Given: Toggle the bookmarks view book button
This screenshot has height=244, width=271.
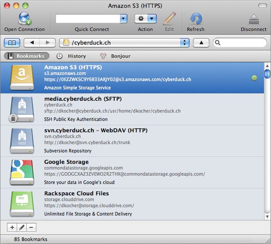Looking at the screenshot, I should 12,43.
